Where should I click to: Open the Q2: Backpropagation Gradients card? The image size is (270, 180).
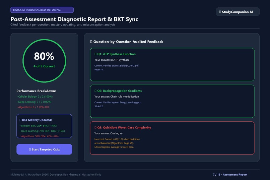(172, 101)
